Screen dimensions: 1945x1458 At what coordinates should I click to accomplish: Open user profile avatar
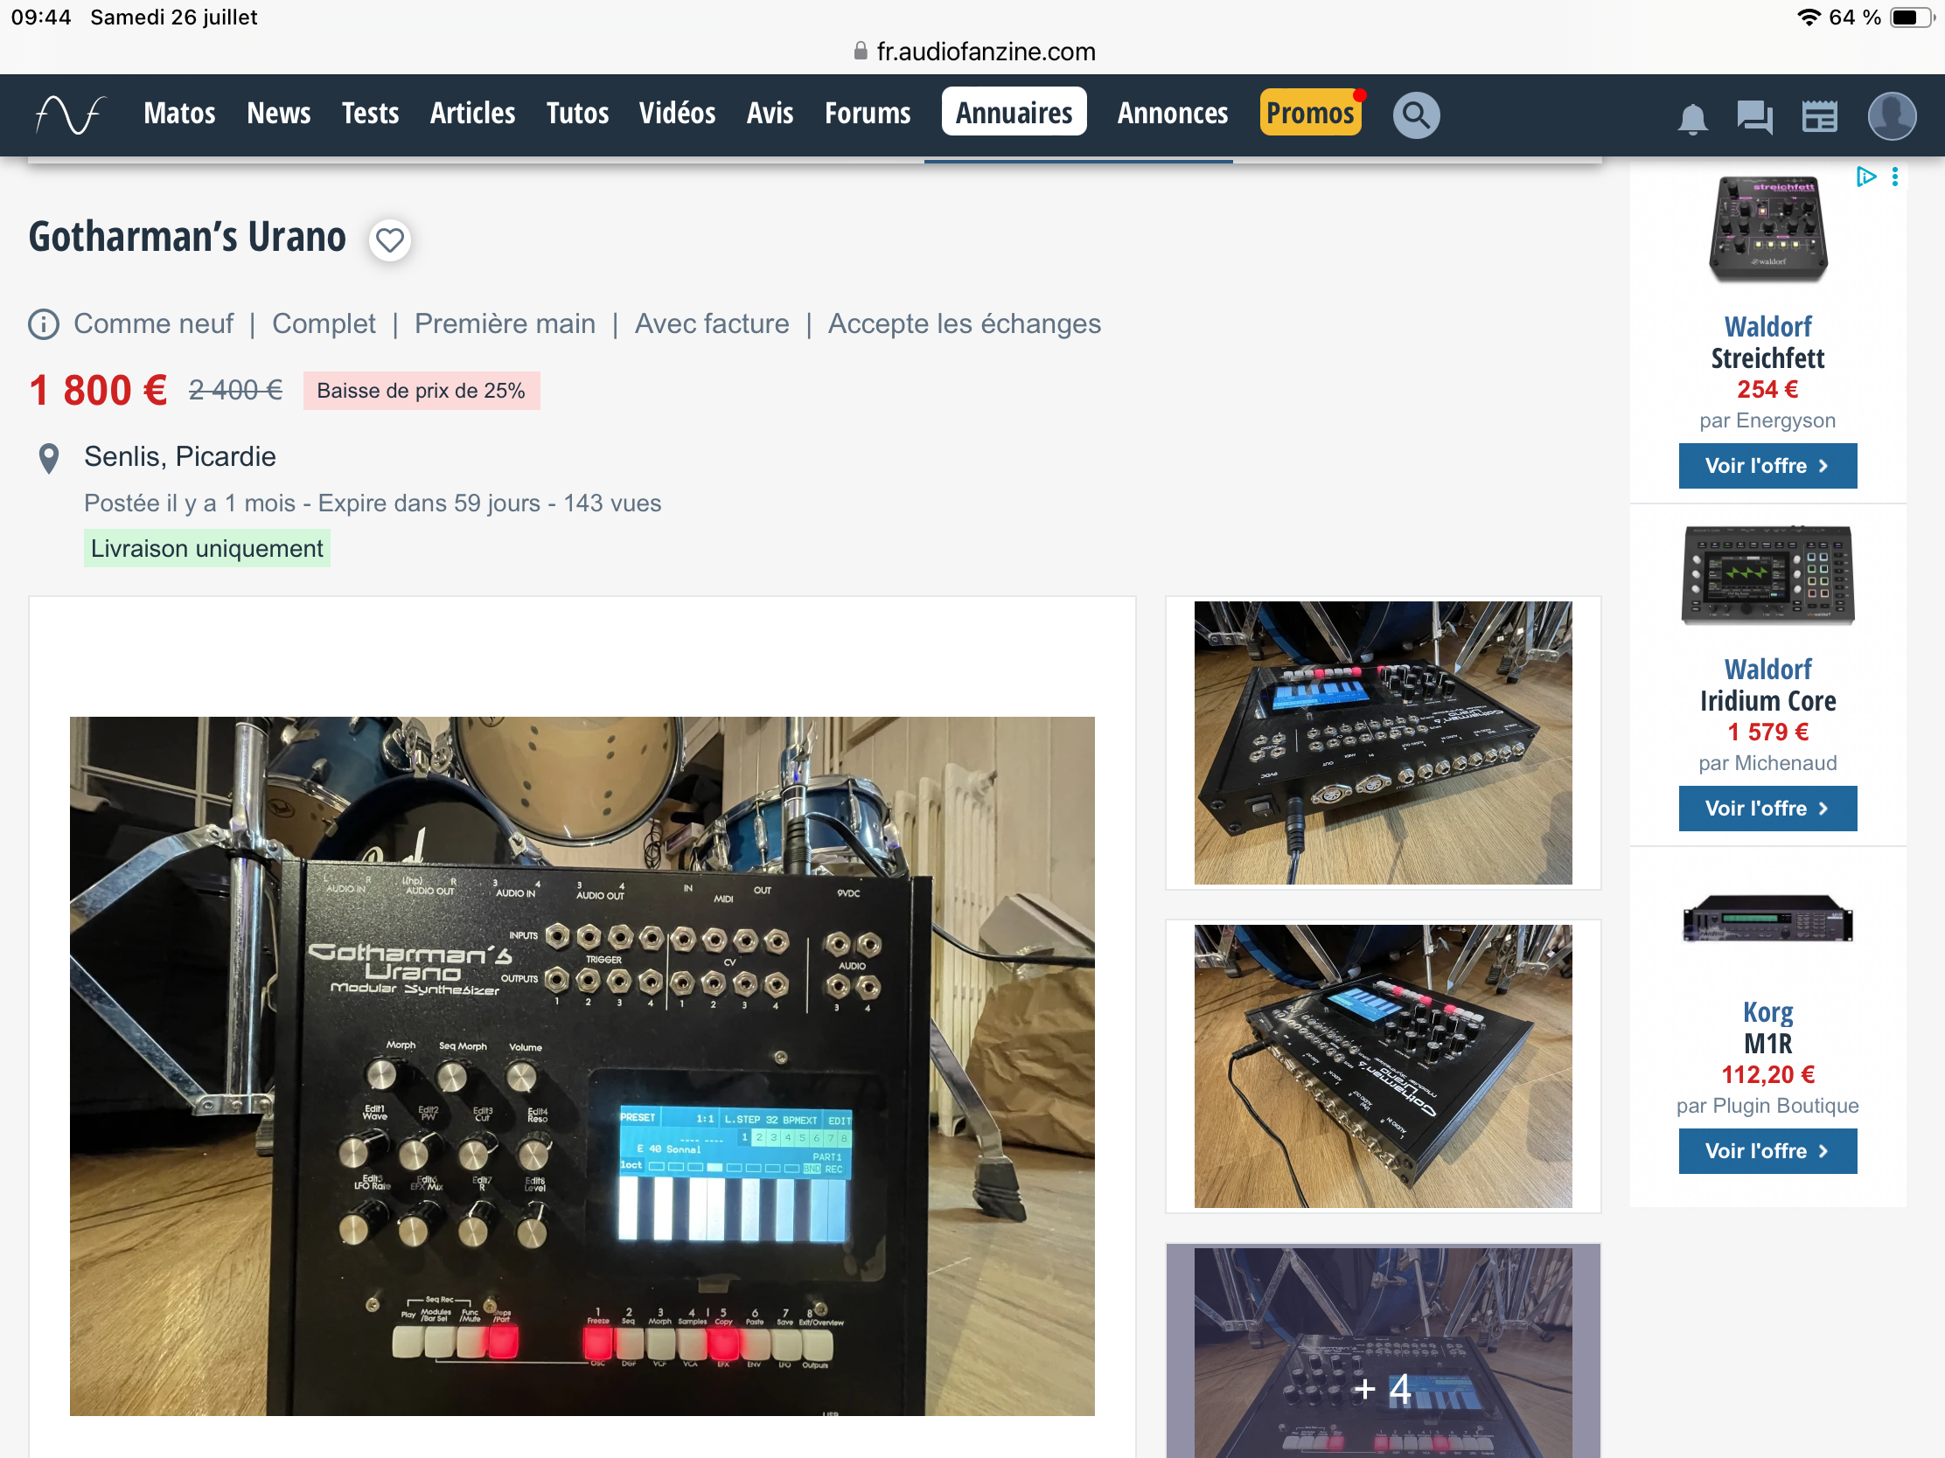(x=1892, y=115)
